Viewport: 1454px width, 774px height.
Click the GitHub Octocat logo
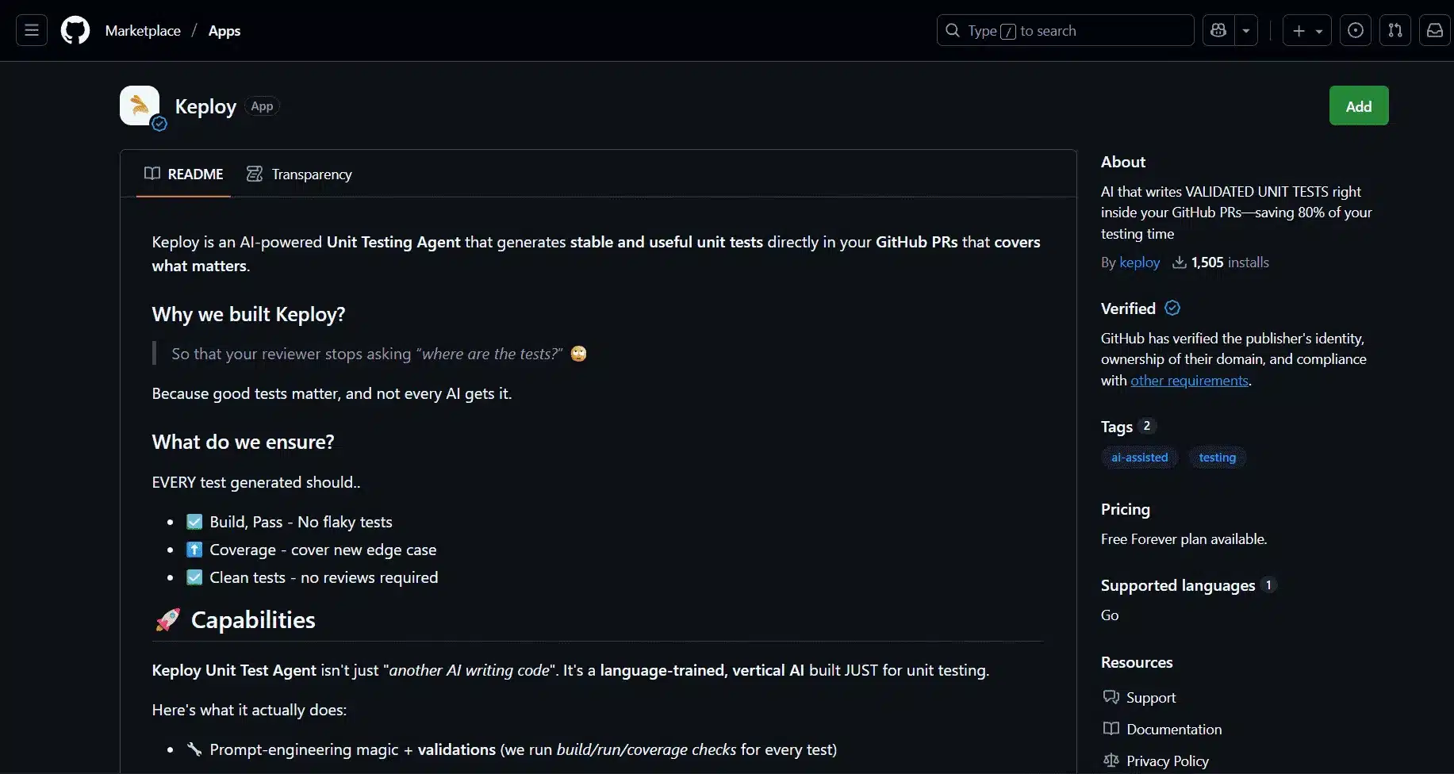75,31
